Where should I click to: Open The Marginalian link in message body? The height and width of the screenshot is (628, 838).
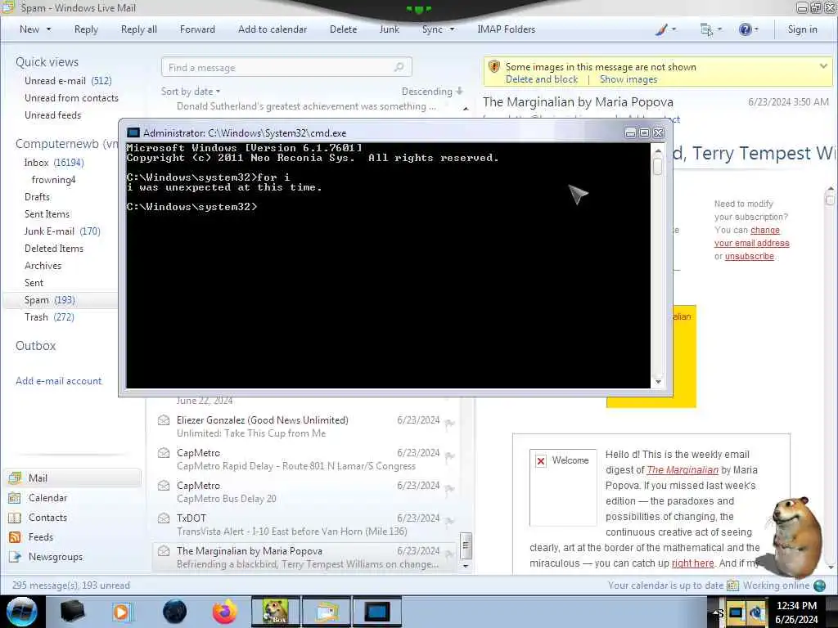pyautogui.click(x=683, y=470)
